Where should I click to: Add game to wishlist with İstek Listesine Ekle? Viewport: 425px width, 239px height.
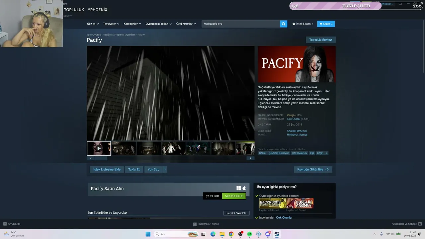tap(107, 169)
